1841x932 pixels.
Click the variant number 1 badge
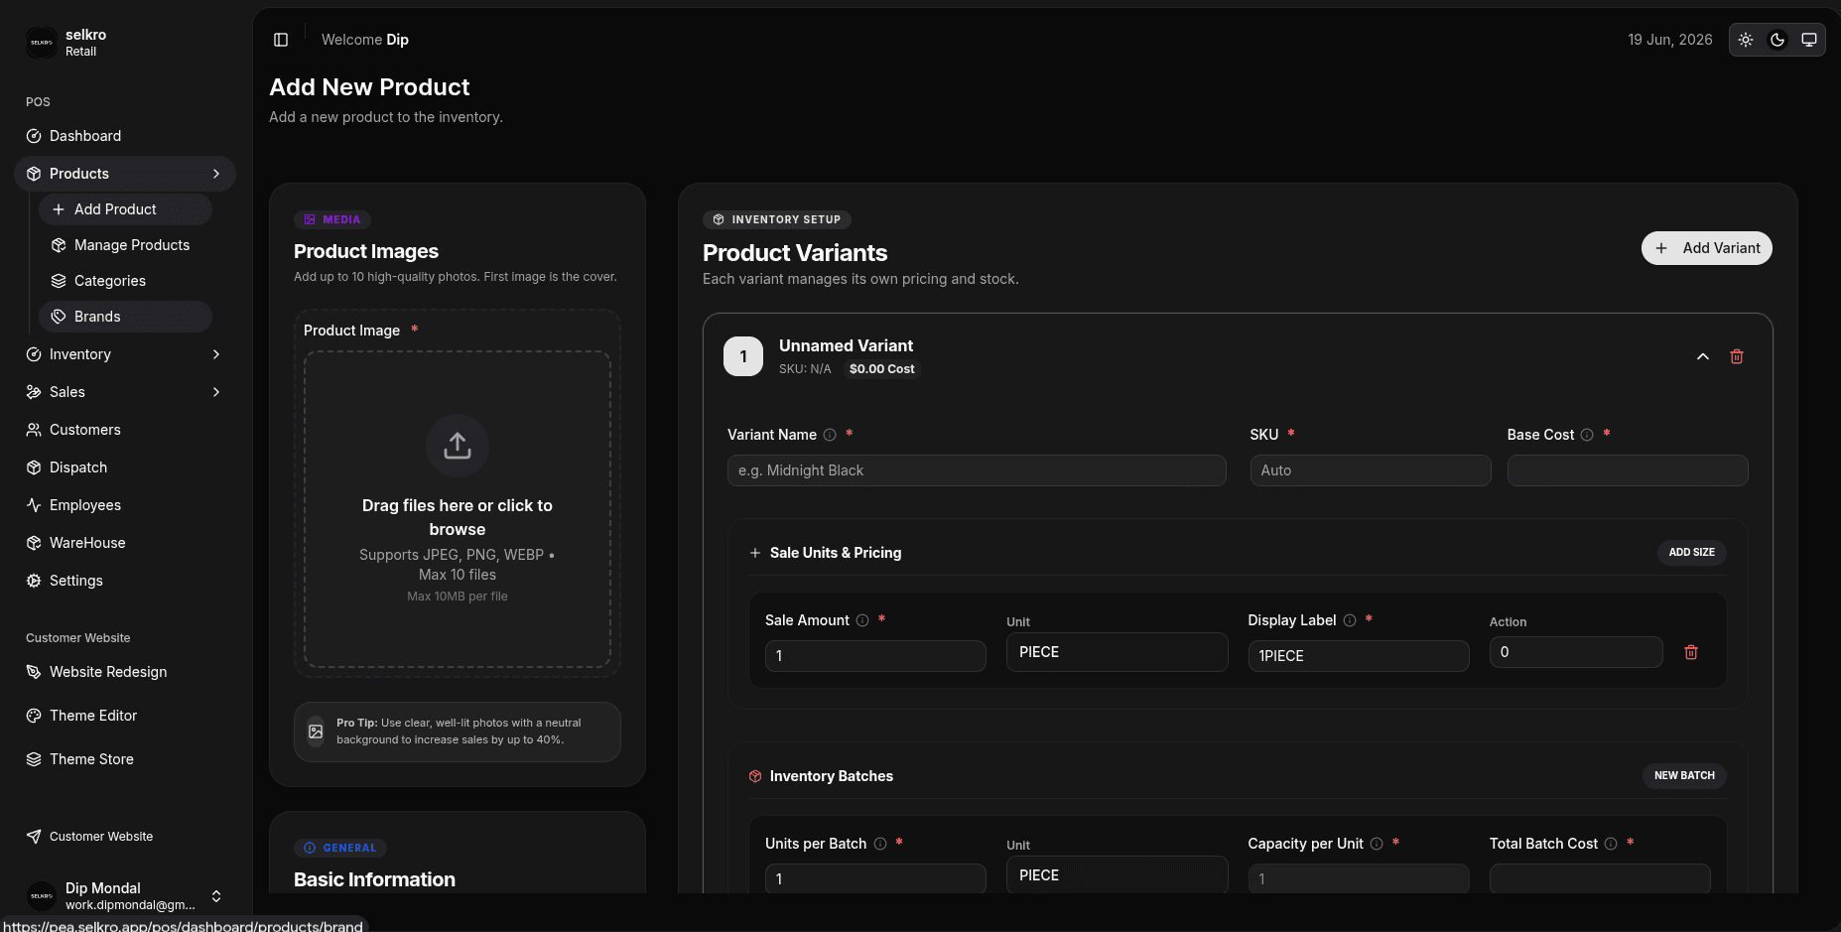[743, 356]
